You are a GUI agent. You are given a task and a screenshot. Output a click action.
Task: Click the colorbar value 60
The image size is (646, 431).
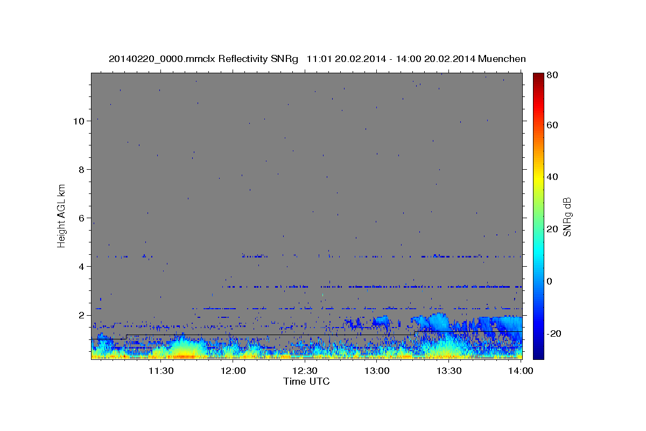[x=552, y=125]
